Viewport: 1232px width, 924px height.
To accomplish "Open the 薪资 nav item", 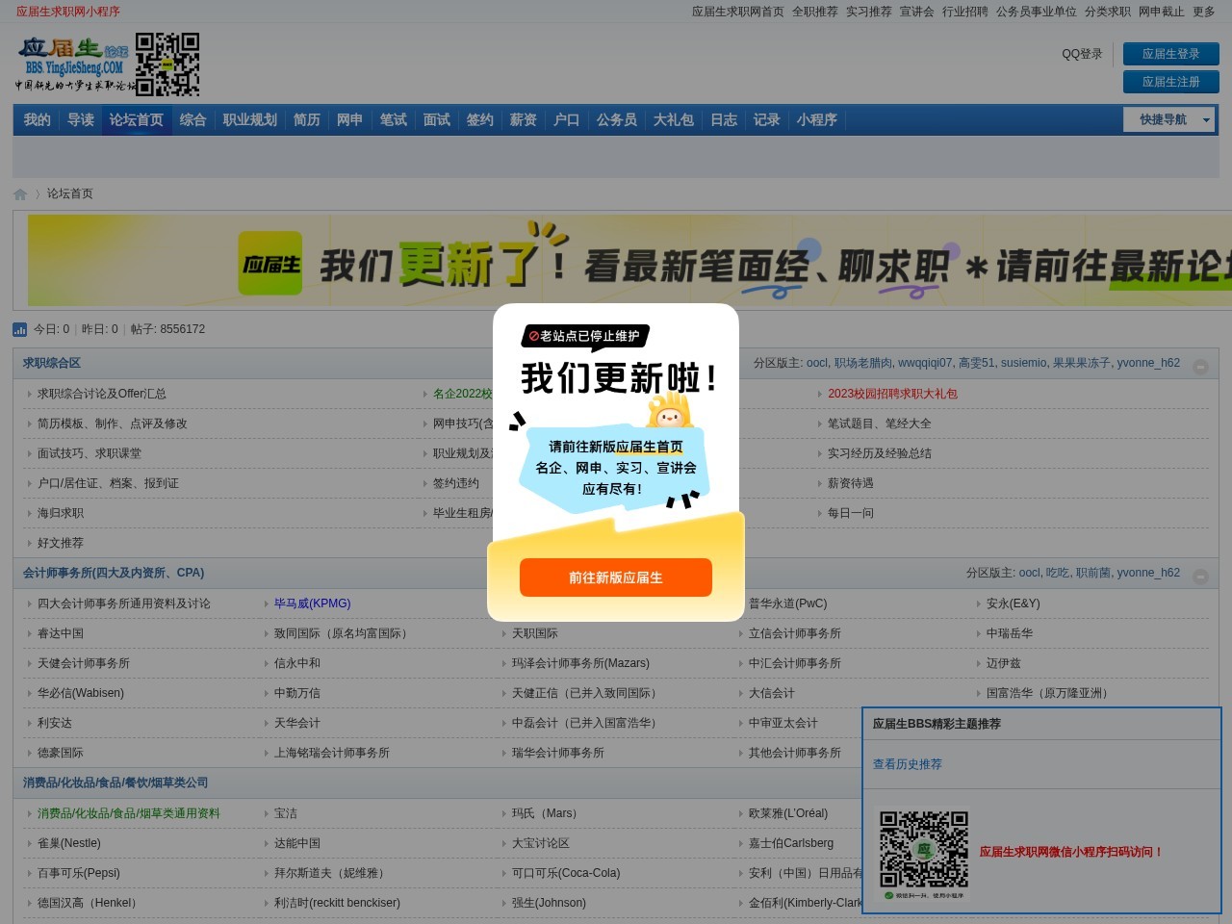I will [524, 119].
